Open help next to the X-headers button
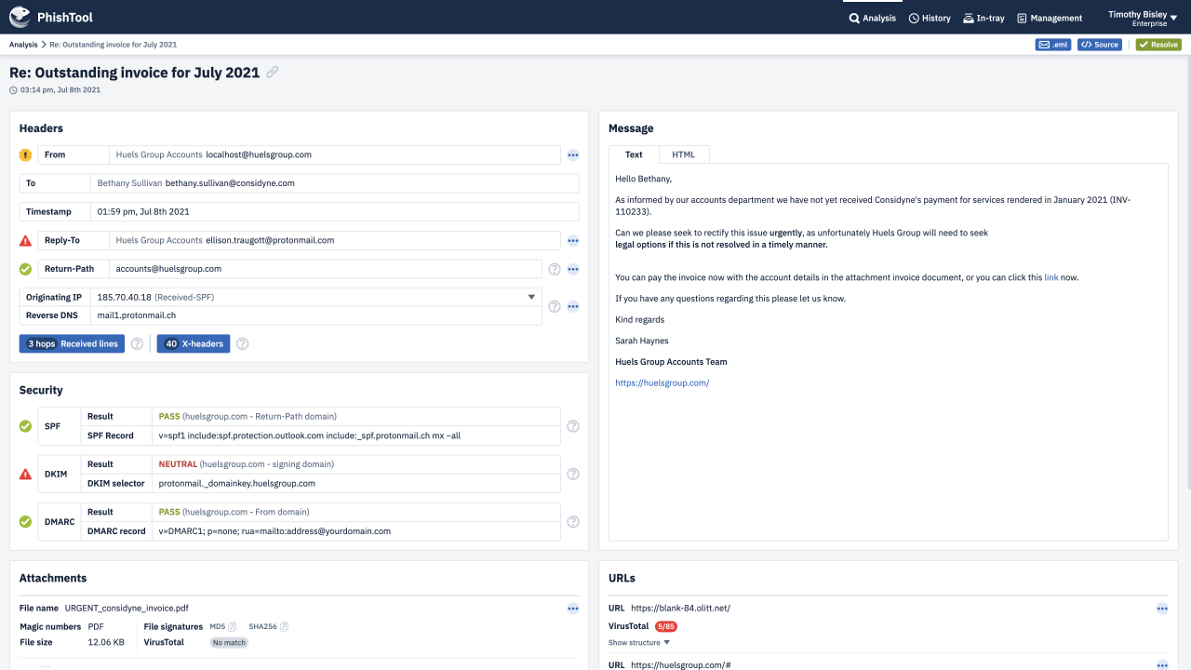Screen dimensions: 1191x670 point(243,343)
